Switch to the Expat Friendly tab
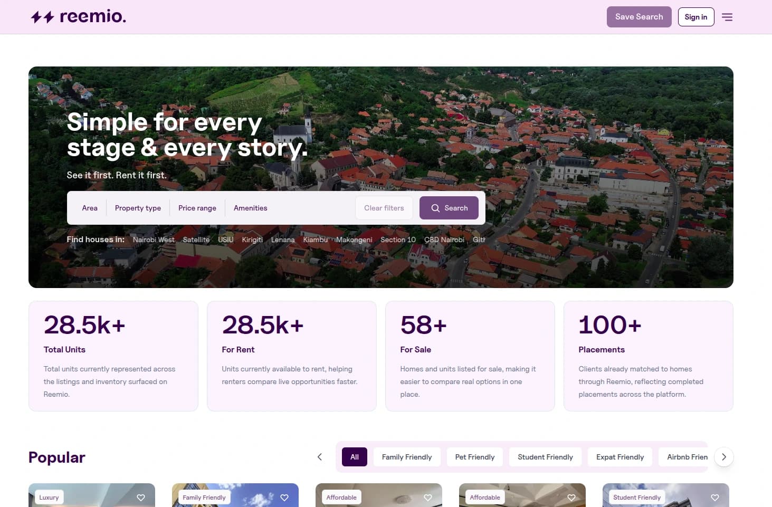This screenshot has height=507, width=772. (x=620, y=457)
